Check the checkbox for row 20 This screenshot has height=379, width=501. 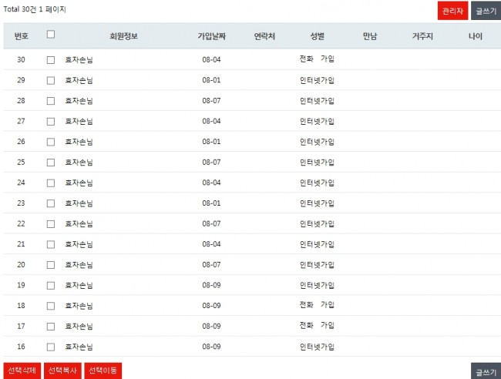[x=51, y=265]
